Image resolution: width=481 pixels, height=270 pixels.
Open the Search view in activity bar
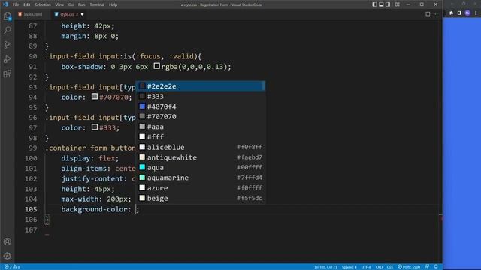7,30
